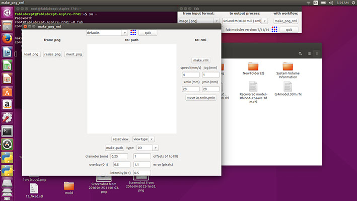Focus overlap (0-1) field
Viewport: 357px width, 201px height.
(x=122, y=164)
